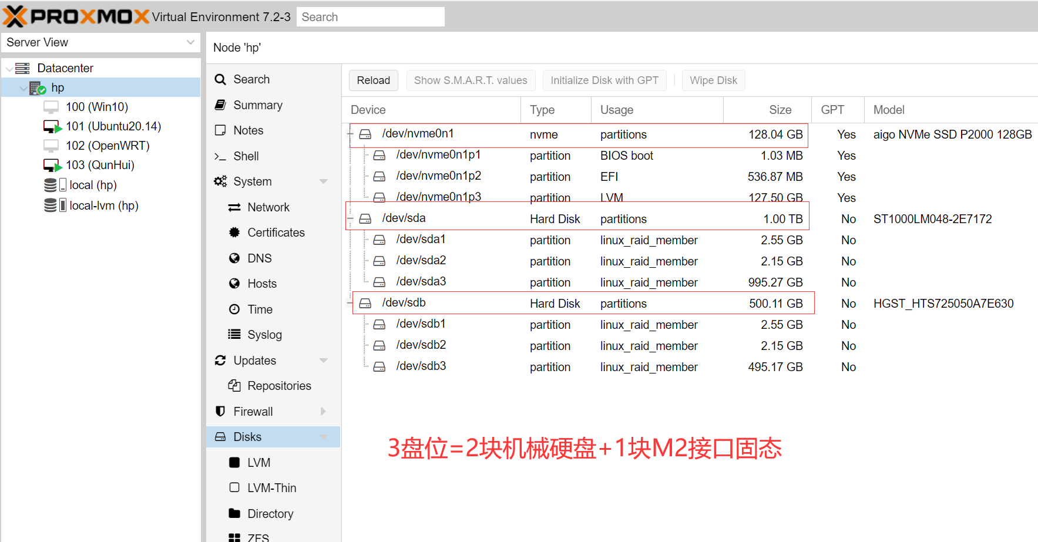Expand the Firewall submenu arrow

coord(323,411)
